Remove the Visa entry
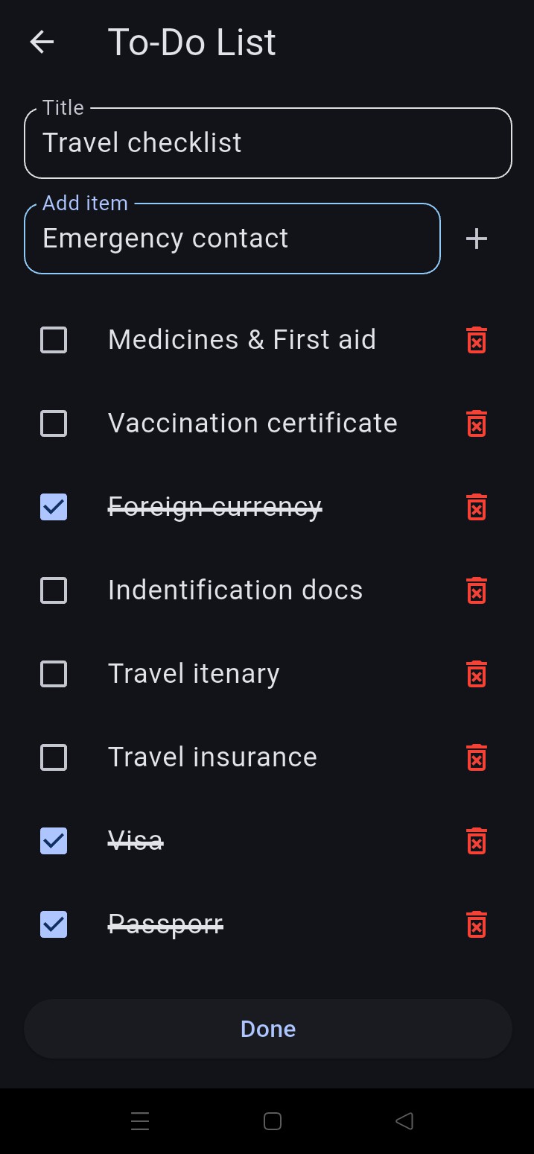Screen dimensions: 534x1154 pos(477,842)
